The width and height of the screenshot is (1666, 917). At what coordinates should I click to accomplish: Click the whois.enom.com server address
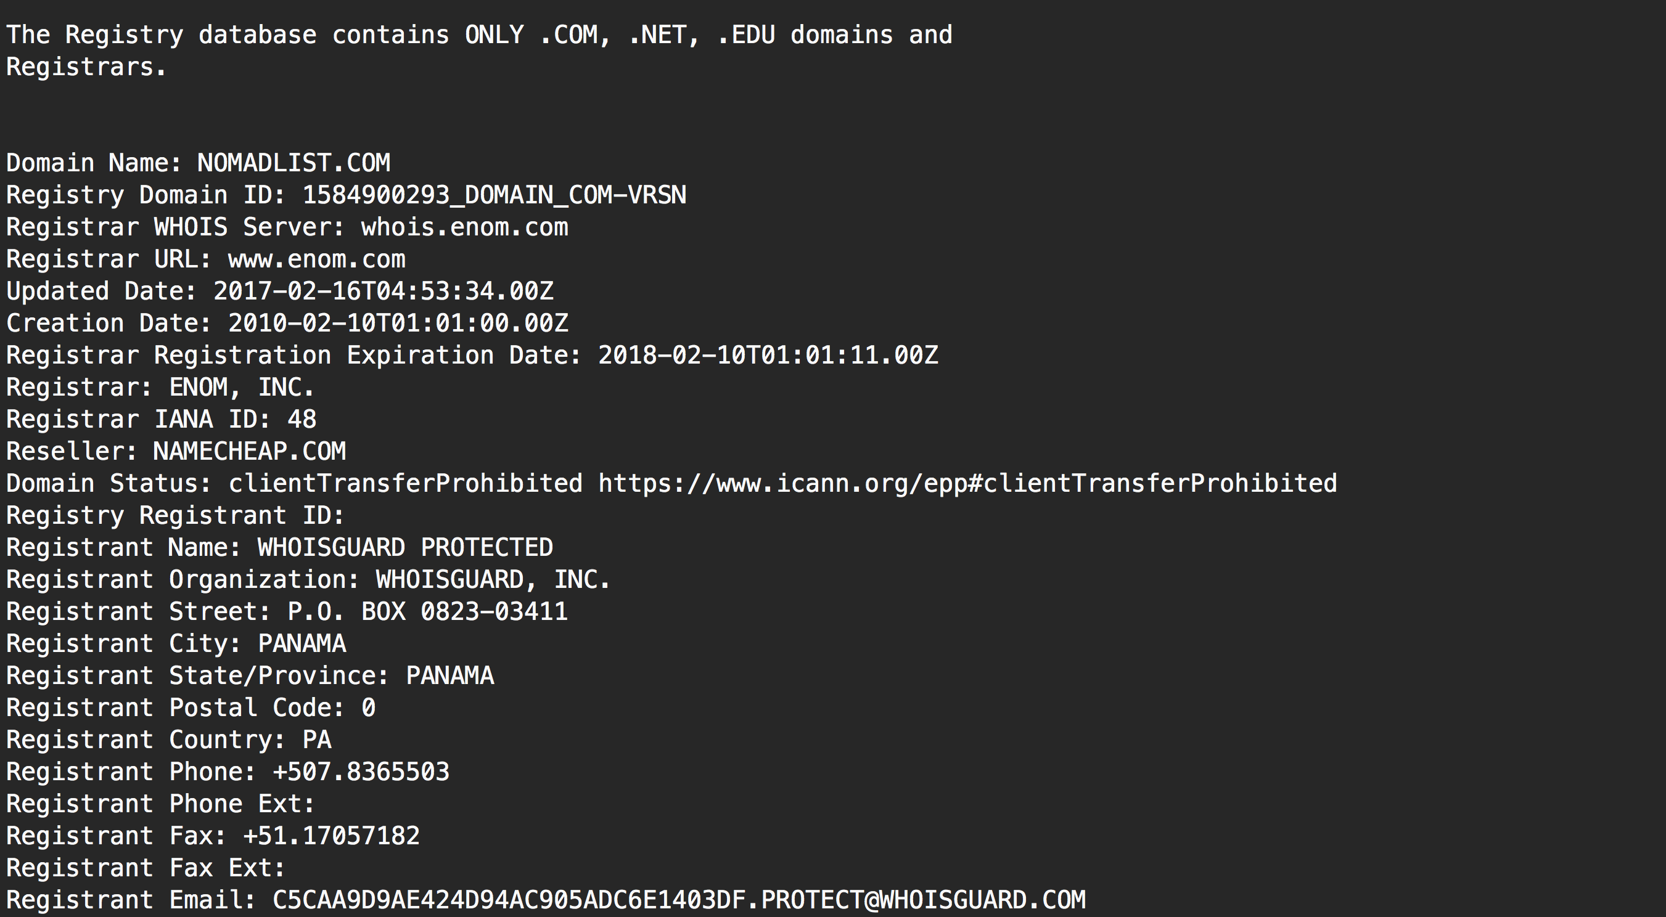(464, 227)
